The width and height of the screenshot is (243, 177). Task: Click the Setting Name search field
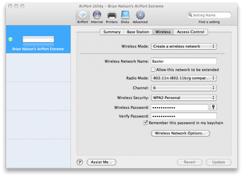[209, 15]
